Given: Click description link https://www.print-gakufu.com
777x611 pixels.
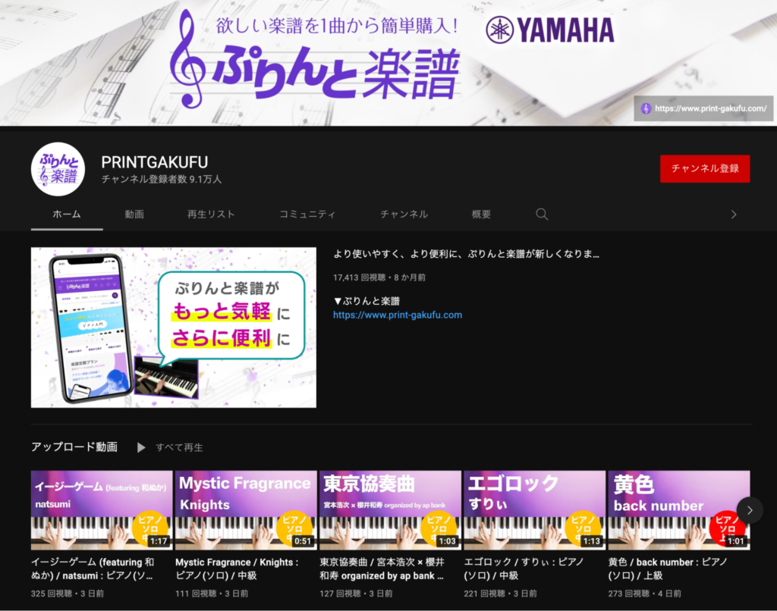Looking at the screenshot, I should (398, 315).
